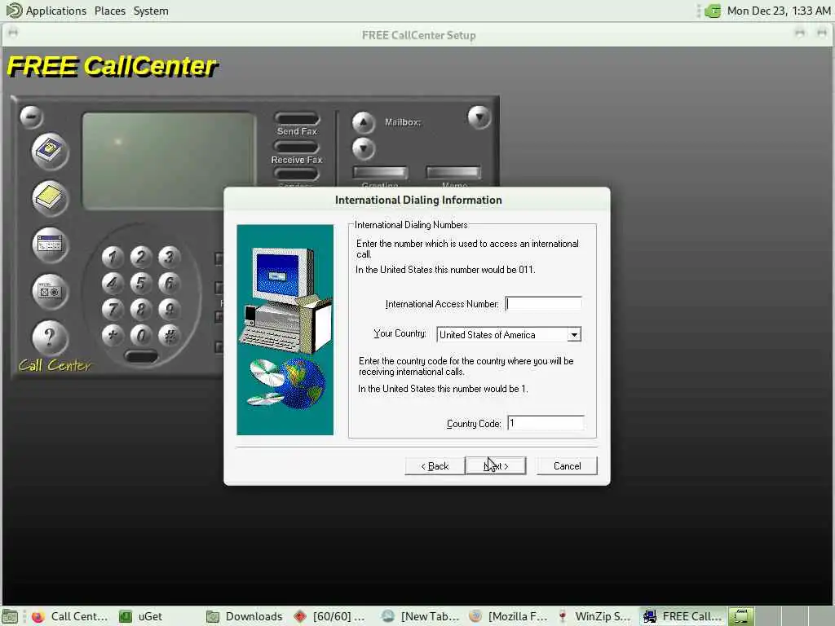Viewport: 835px width, 626px height.
Task: Click keypad digit 2 on the dial pad
Action: pyautogui.click(x=141, y=257)
